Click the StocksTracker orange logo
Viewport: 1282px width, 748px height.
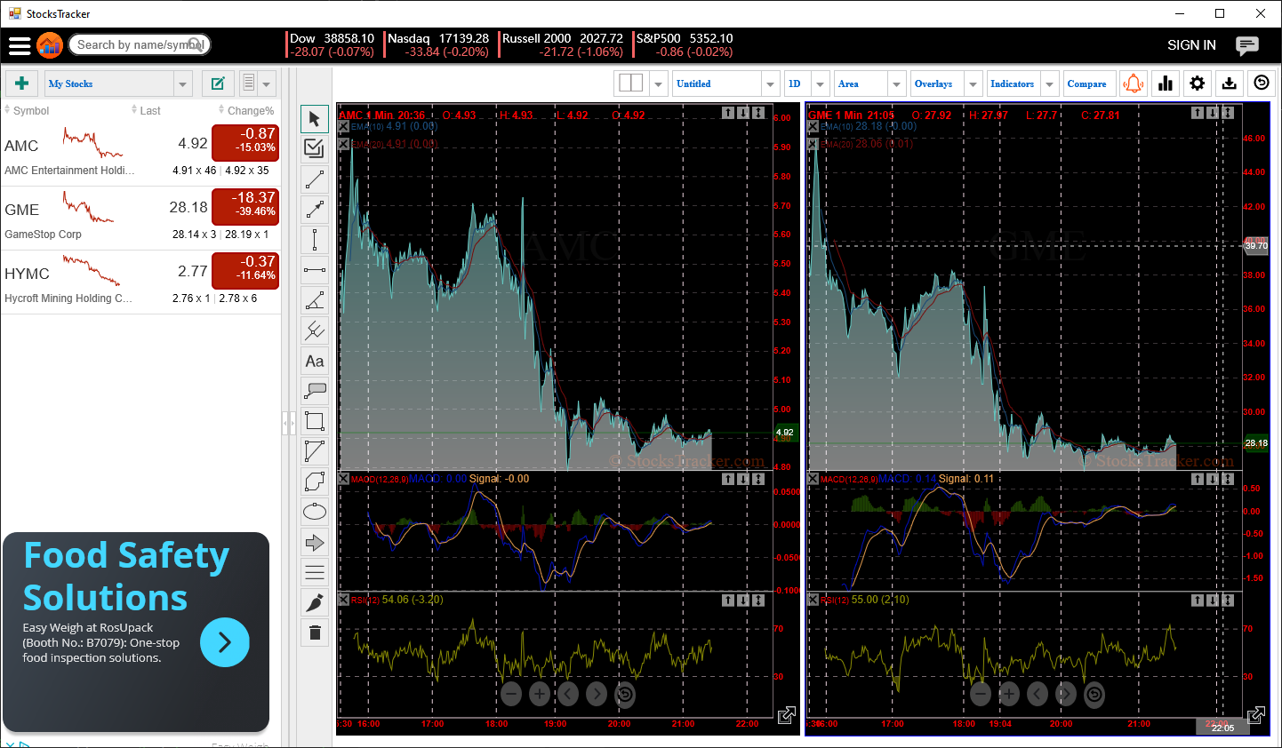click(50, 44)
